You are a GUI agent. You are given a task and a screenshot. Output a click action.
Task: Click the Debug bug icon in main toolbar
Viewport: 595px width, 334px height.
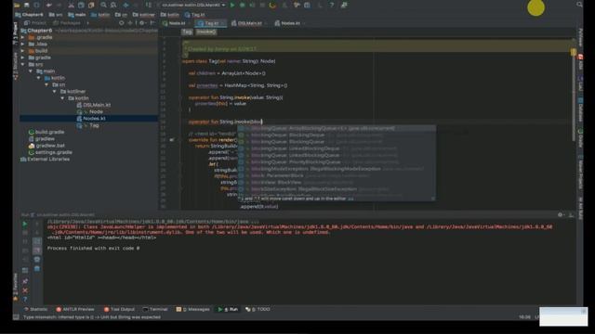pos(242,6)
